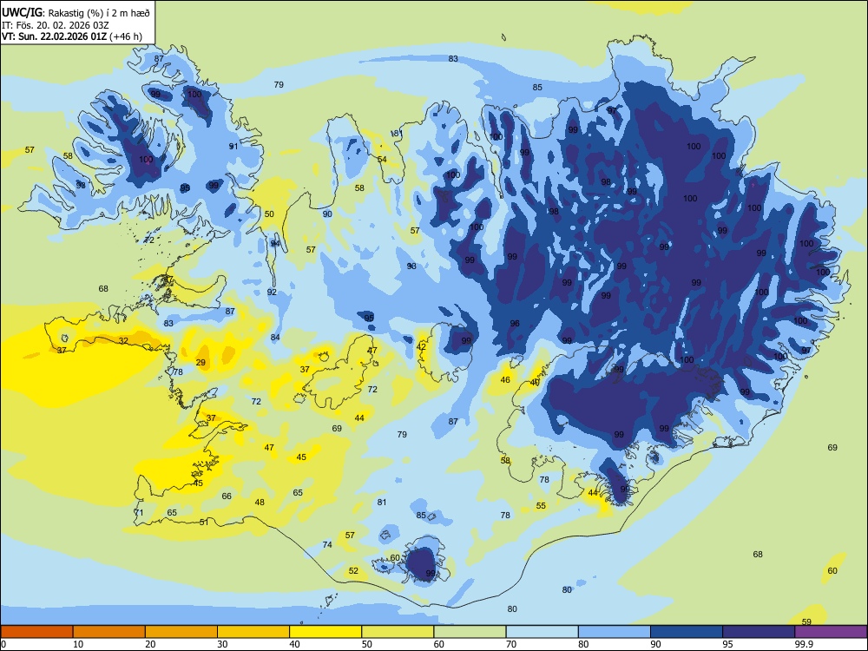
Task: Click the map value '32' on the yellow peninsula
Action: point(123,341)
